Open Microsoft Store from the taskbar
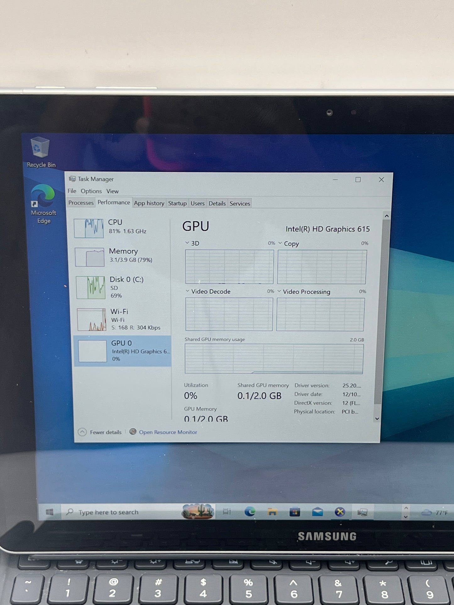This screenshot has height=605, width=454. pyautogui.click(x=295, y=512)
